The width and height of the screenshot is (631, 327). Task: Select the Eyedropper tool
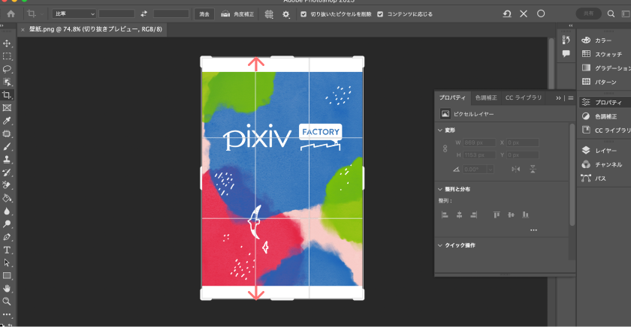[x=7, y=121]
